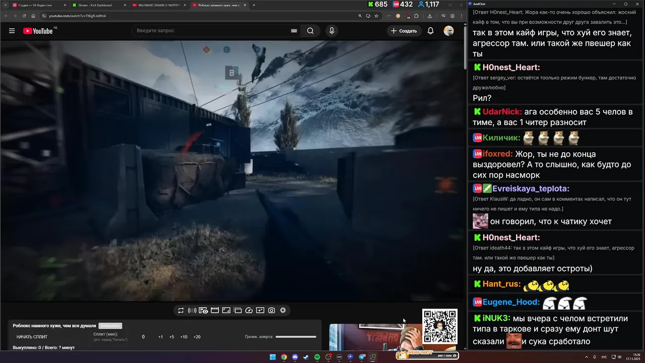The width and height of the screenshot is (645, 363).
Task: Go to the YouTube home logo
Action: pos(39,31)
